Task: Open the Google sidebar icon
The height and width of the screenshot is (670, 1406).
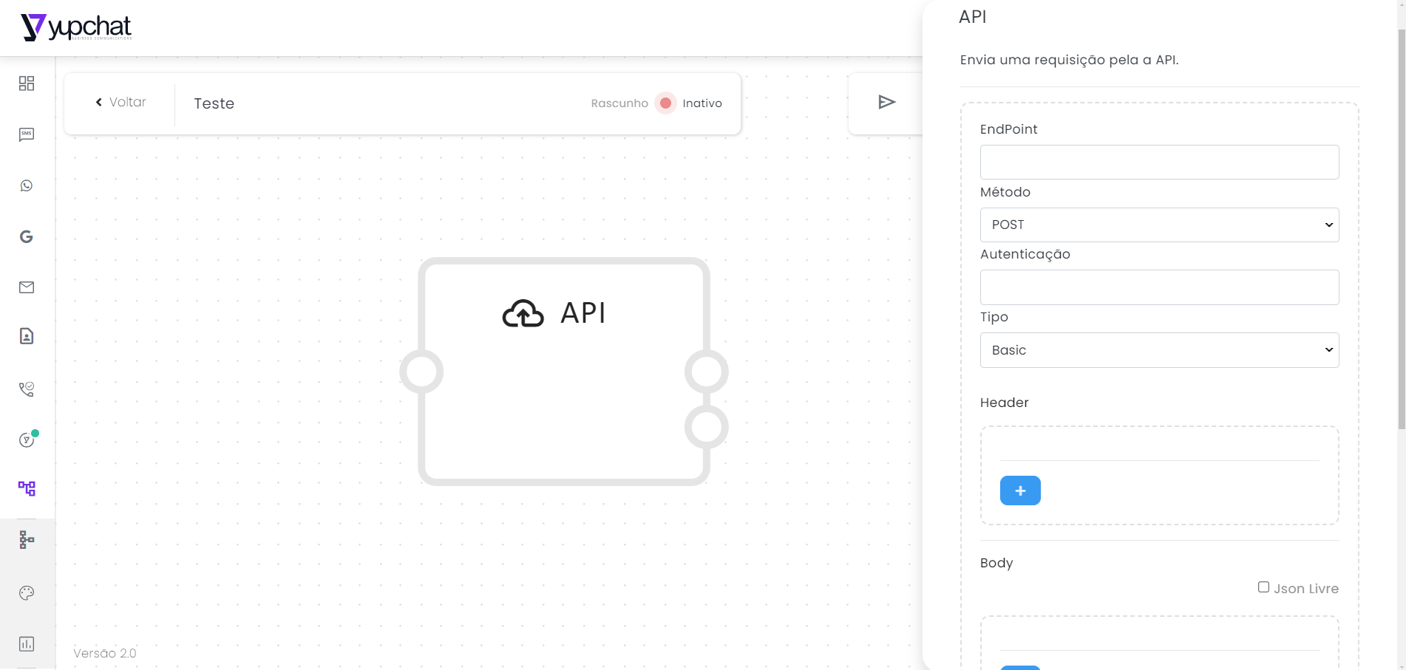Action: (x=27, y=236)
